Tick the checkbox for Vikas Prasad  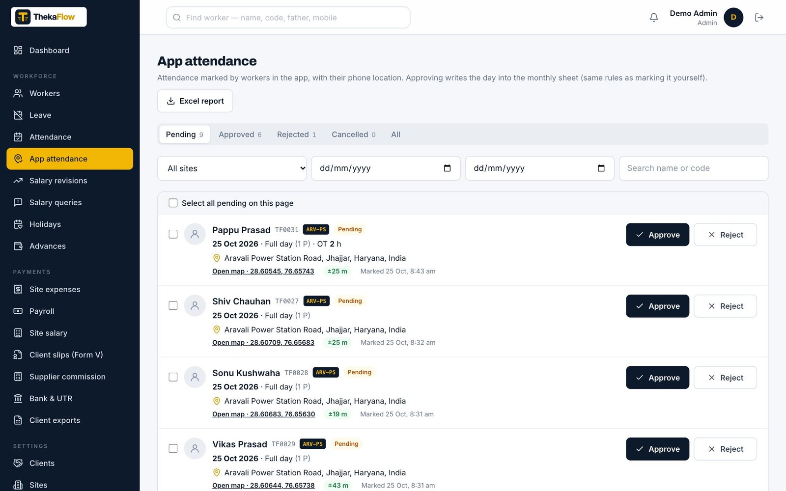tap(173, 448)
